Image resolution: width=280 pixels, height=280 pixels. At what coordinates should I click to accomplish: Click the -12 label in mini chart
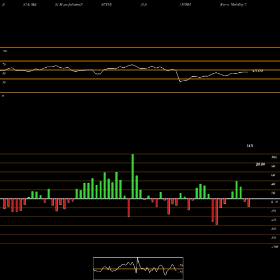pyautogui.click(x=181, y=272)
